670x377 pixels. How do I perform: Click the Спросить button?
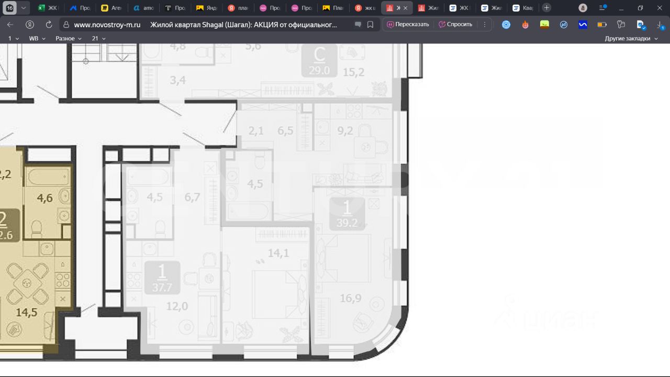tap(455, 25)
